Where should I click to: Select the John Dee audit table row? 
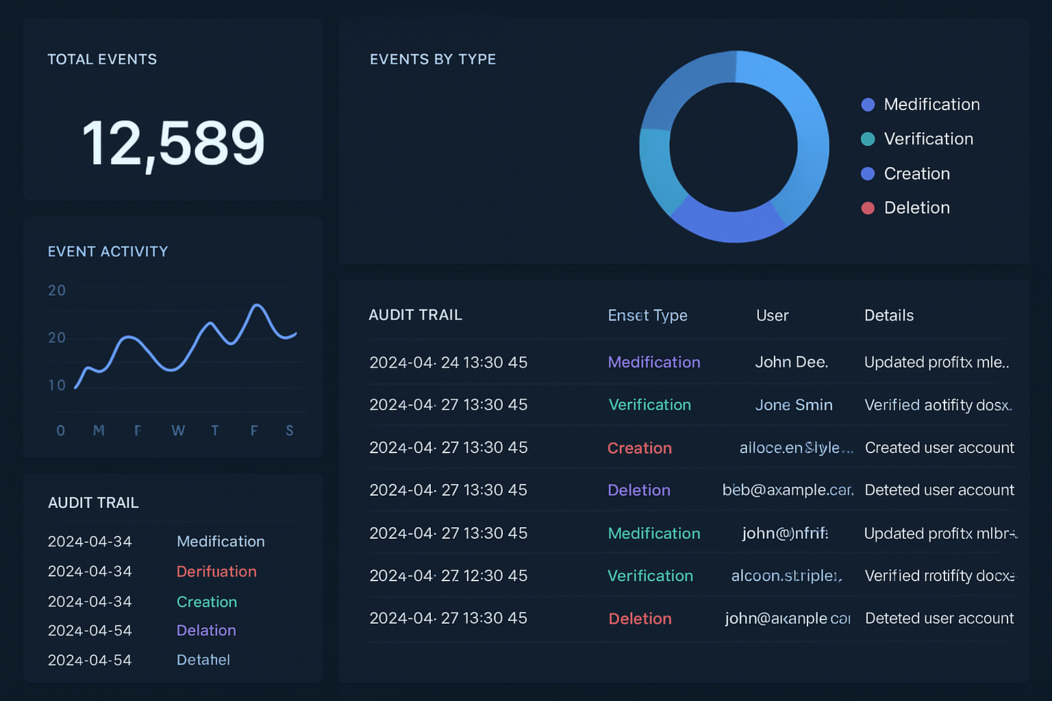685,362
